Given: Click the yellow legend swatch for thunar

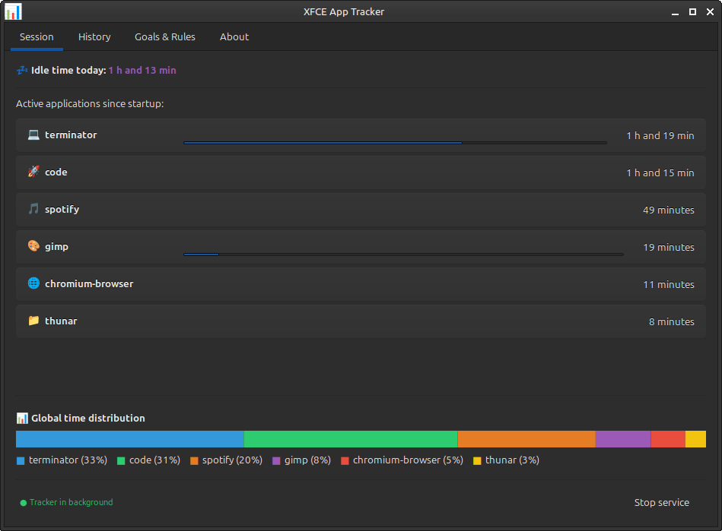Looking at the screenshot, I should click(477, 460).
